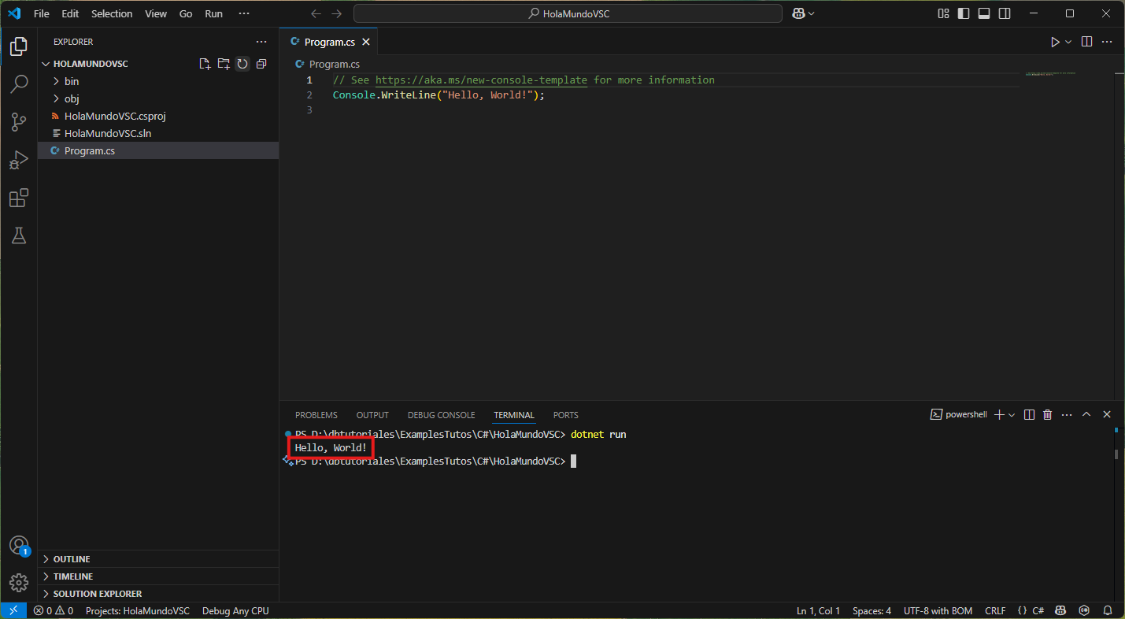
Task: Open the notifications bell in status bar
Action: pyautogui.click(x=1108, y=610)
